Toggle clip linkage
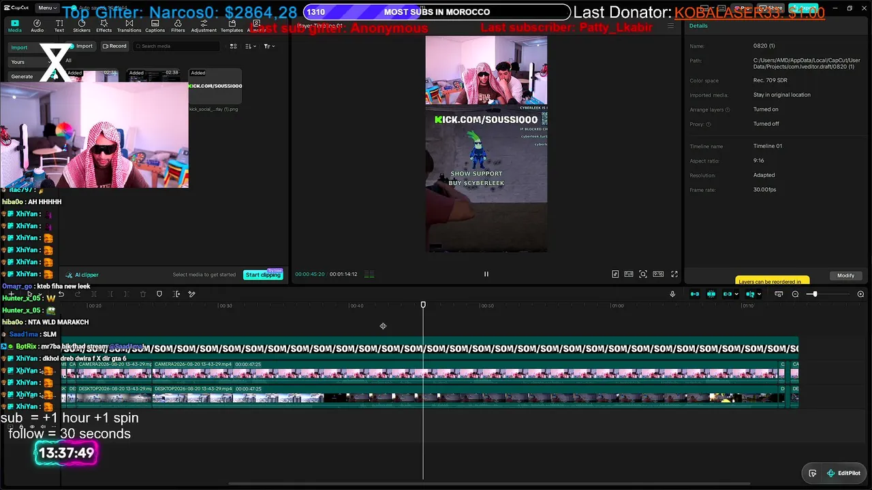The width and height of the screenshot is (872, 490). click(727, 294)
